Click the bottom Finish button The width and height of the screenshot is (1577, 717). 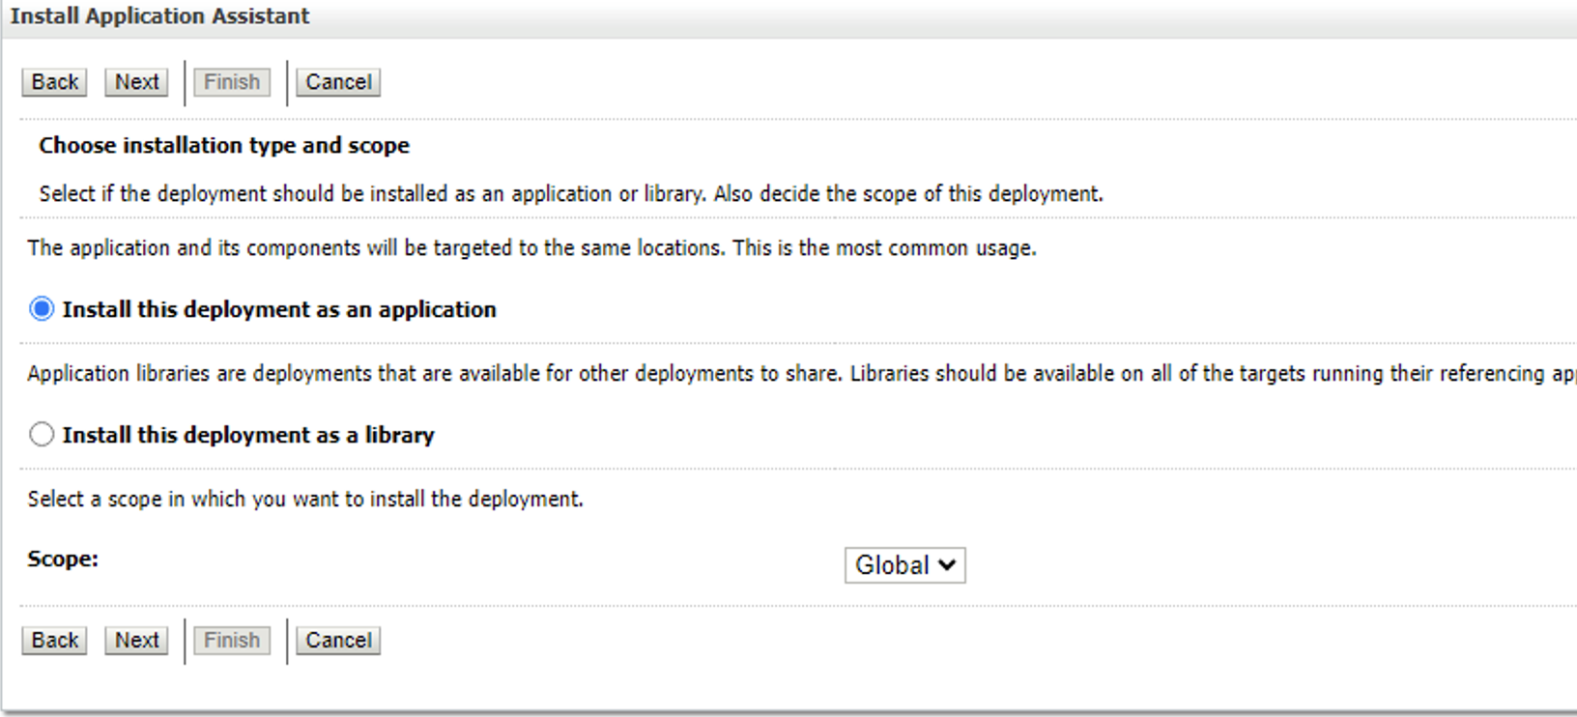pos(232,641)
